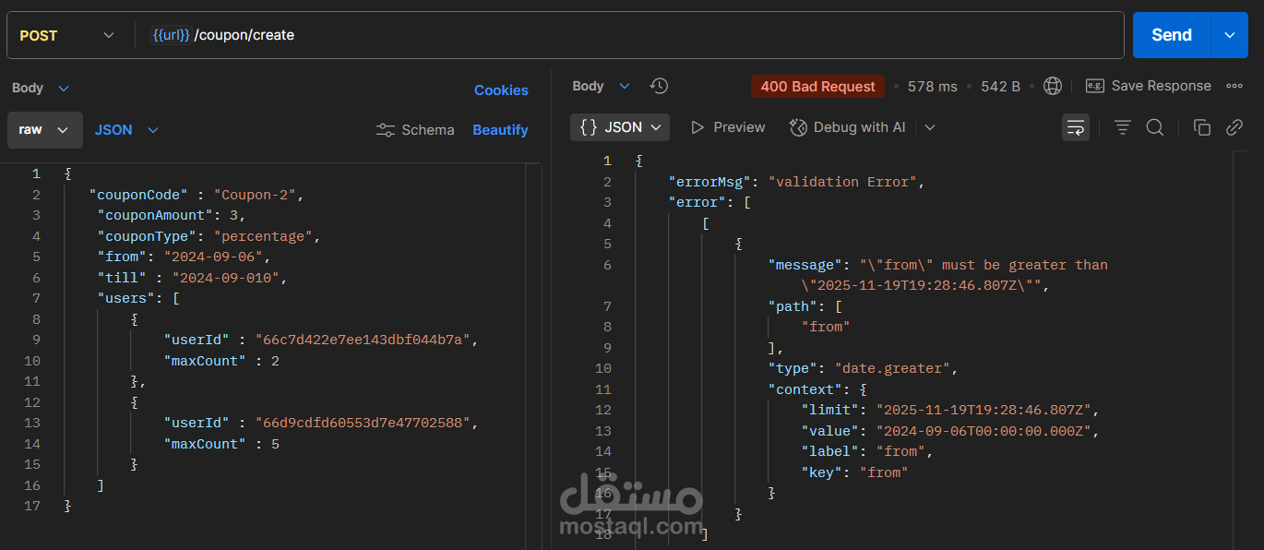Beautify the request JSON body
Screen dimensions: 1264x550
[x=500, y=130]
